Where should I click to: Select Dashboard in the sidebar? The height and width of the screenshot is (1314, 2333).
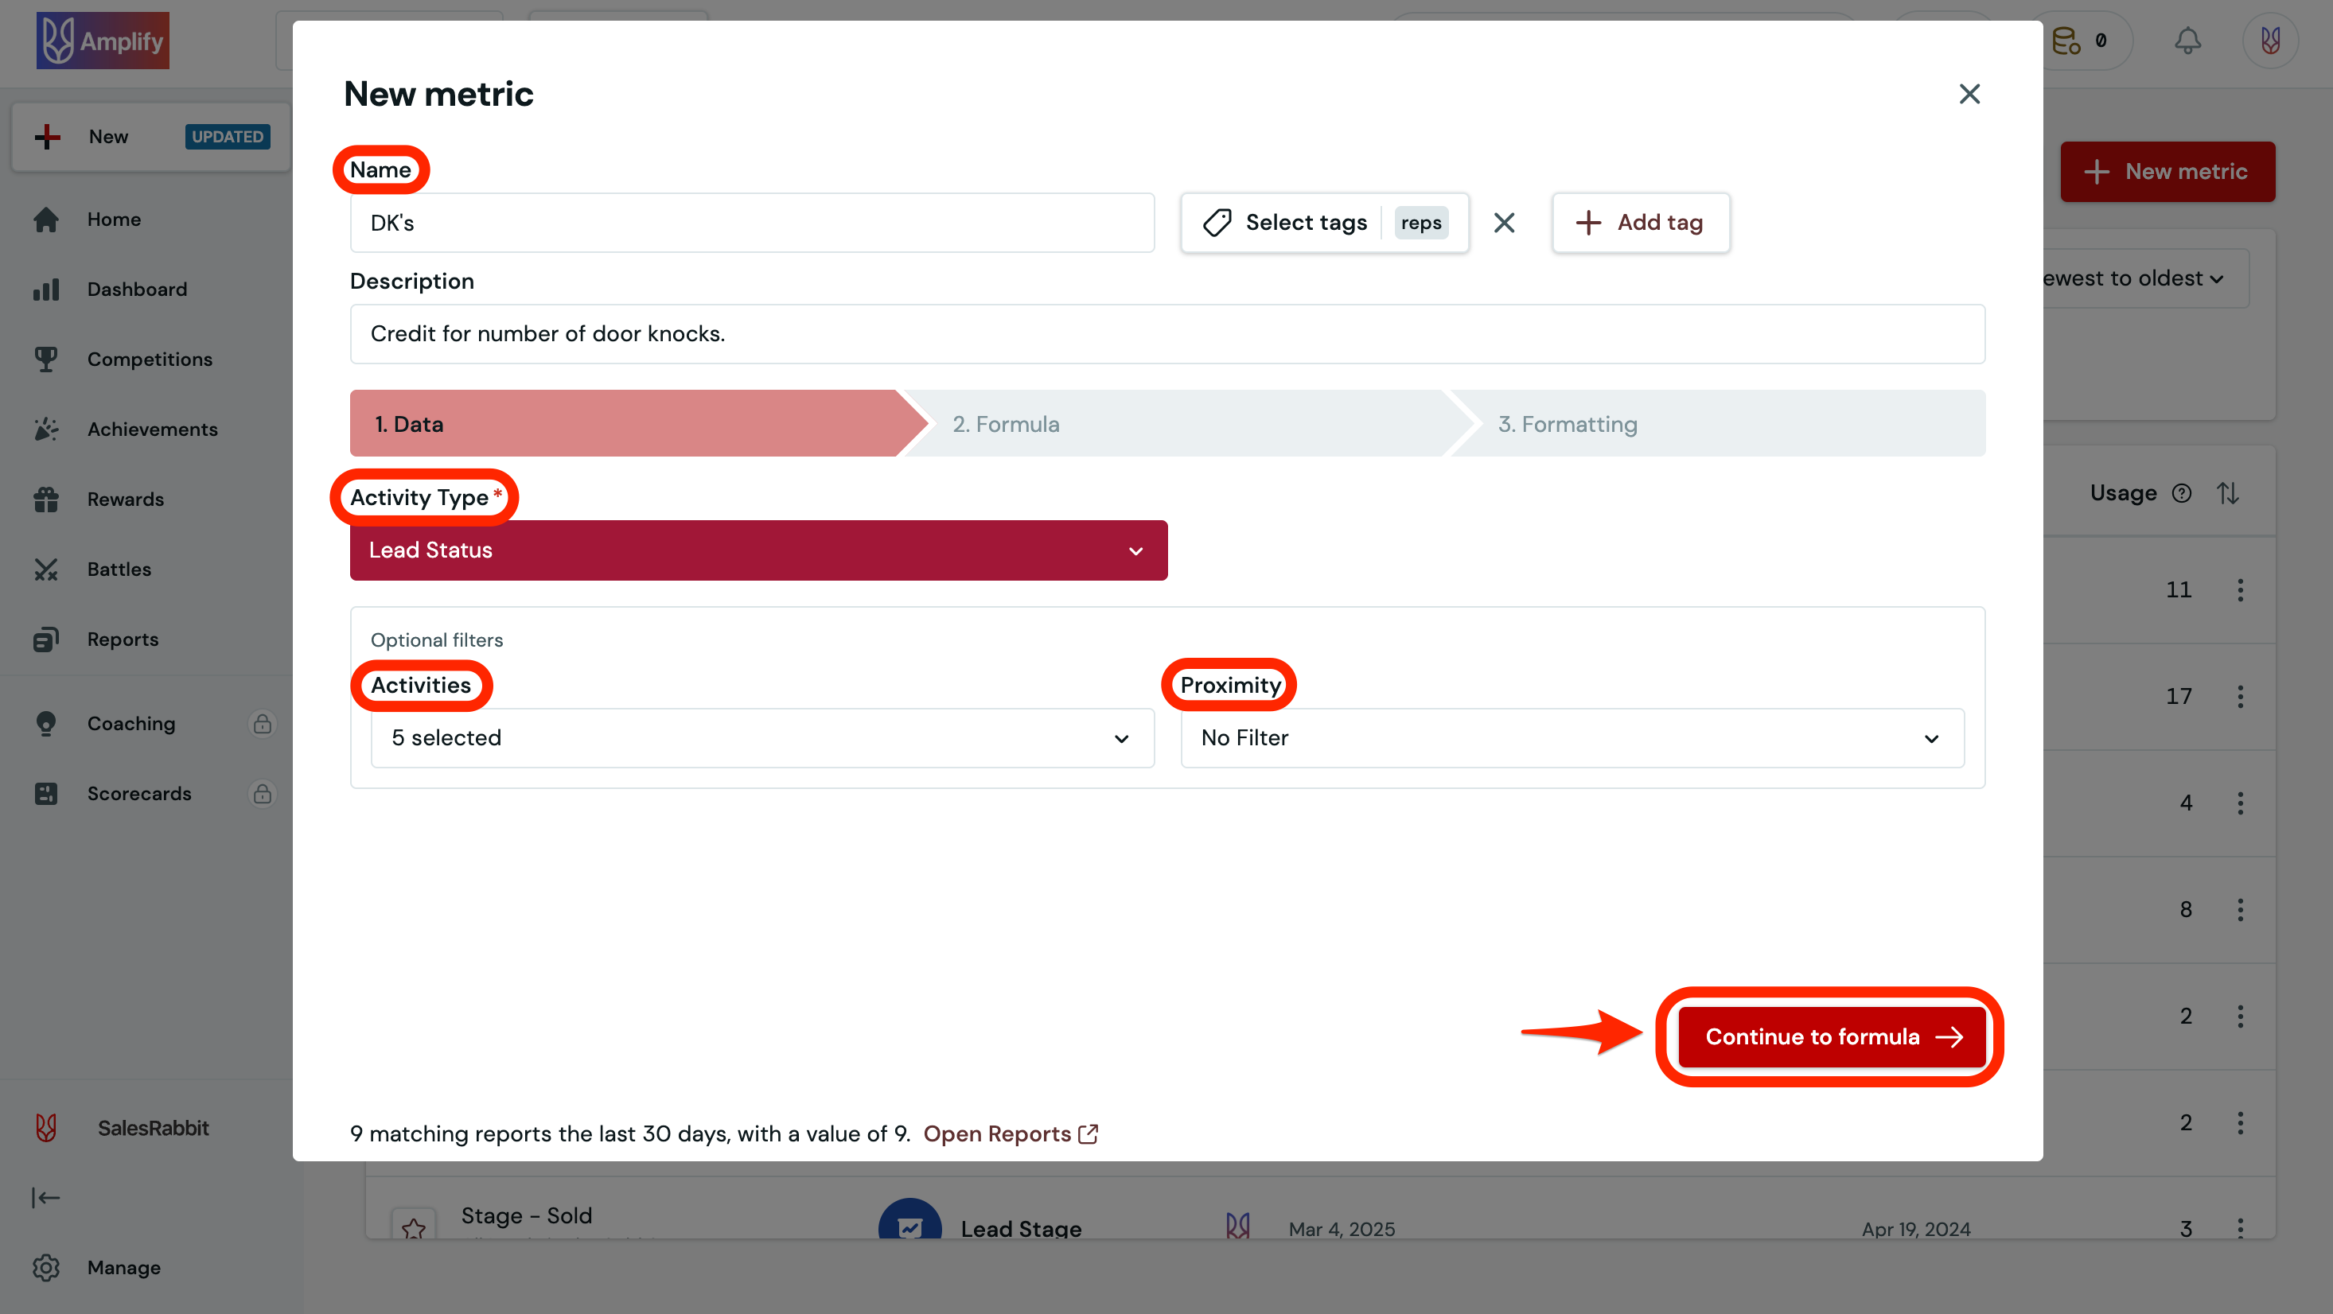[x=137, y=289]
